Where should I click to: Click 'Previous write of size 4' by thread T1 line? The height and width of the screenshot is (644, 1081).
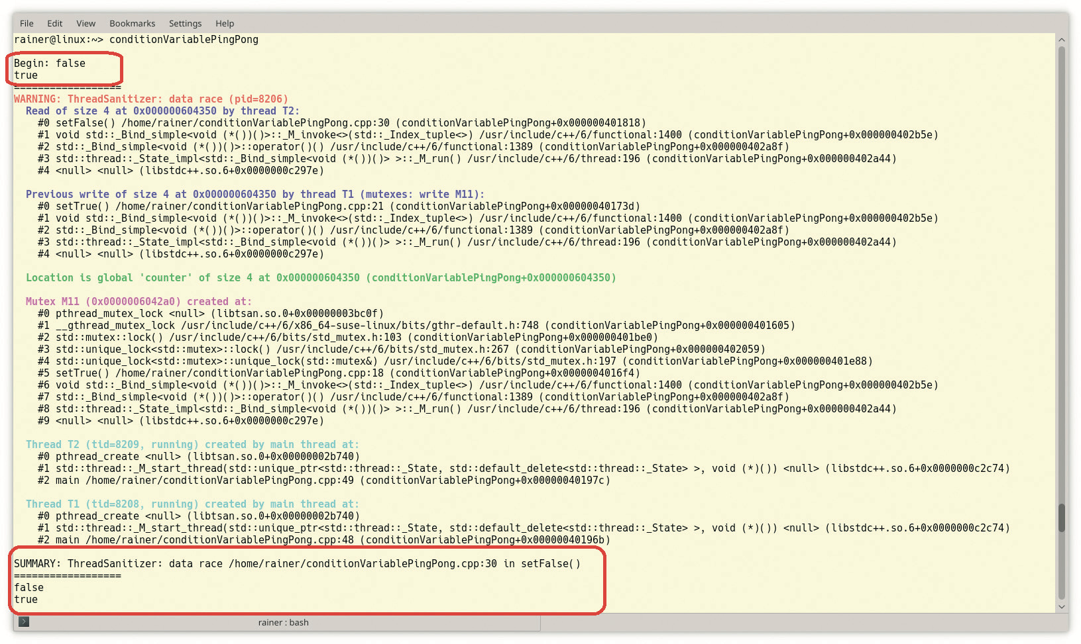click(x=255, y=194)
